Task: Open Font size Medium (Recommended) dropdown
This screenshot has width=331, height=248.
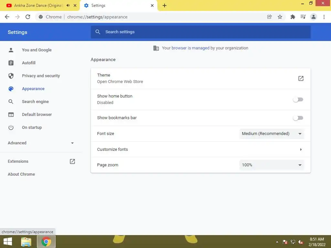Action: tap(272, 134)
